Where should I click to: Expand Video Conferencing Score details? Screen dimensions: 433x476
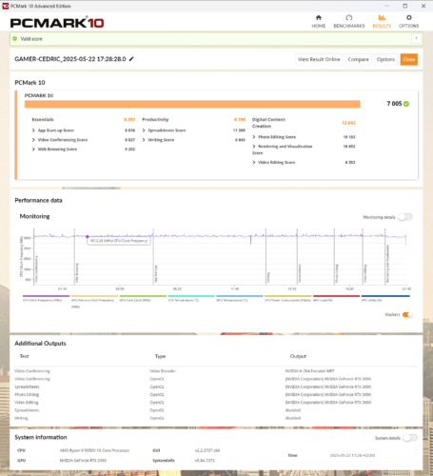point(33,140)
